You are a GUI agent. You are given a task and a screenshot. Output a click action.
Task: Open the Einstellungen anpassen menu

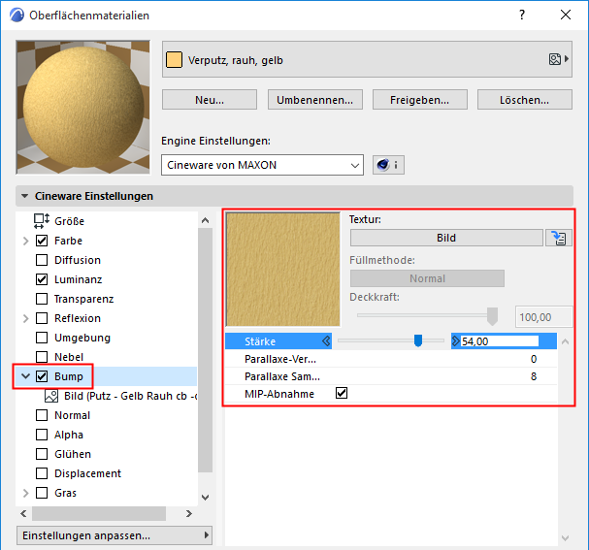[115, 535]
